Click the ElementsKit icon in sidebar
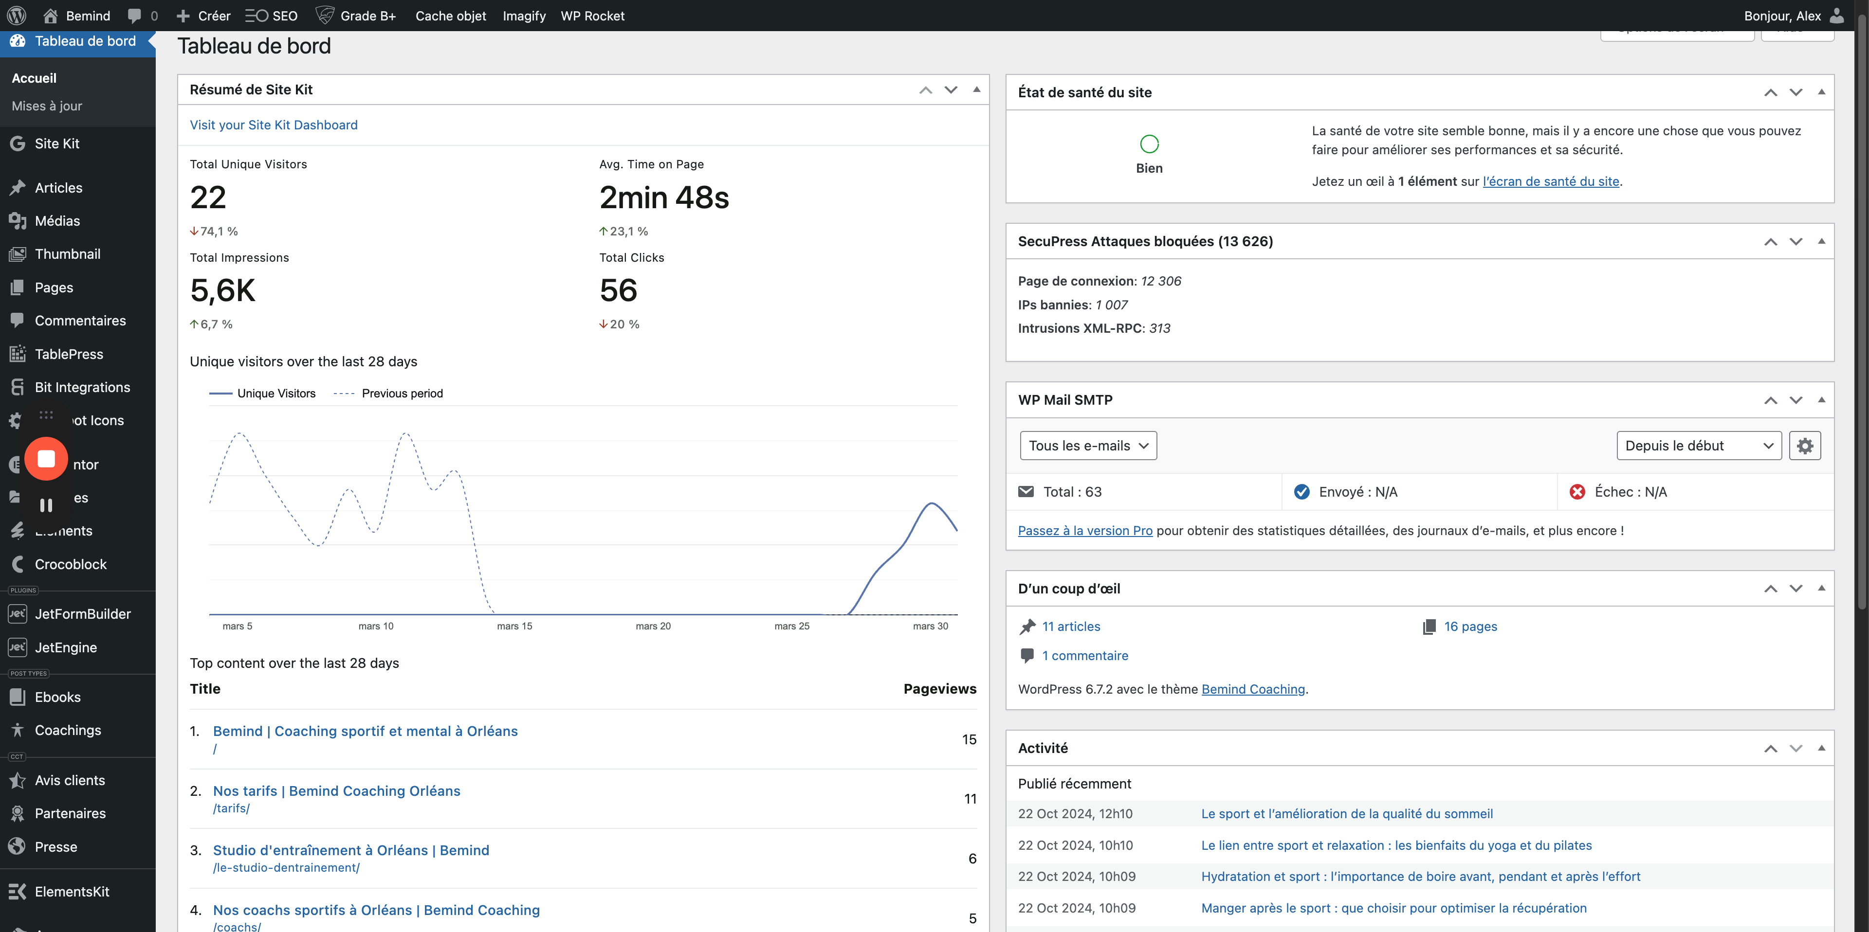Image resolution: width=1869 pixels, height=932 pixels. click(18, 892)
